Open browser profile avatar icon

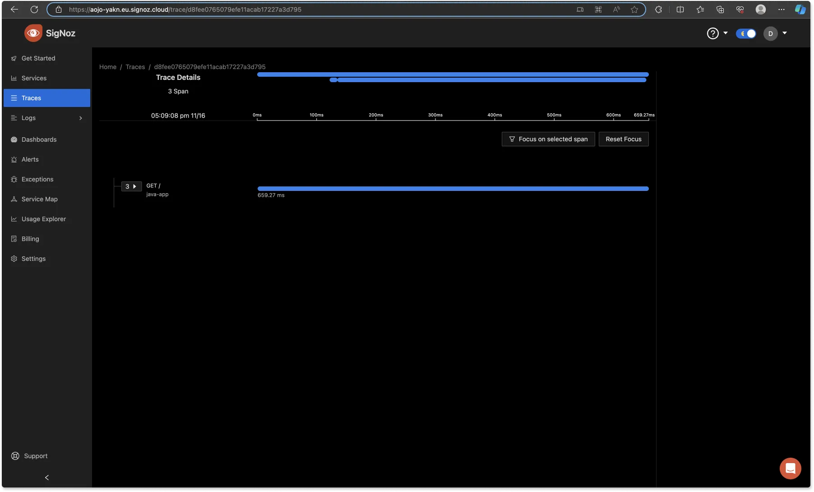coord(761,9)
